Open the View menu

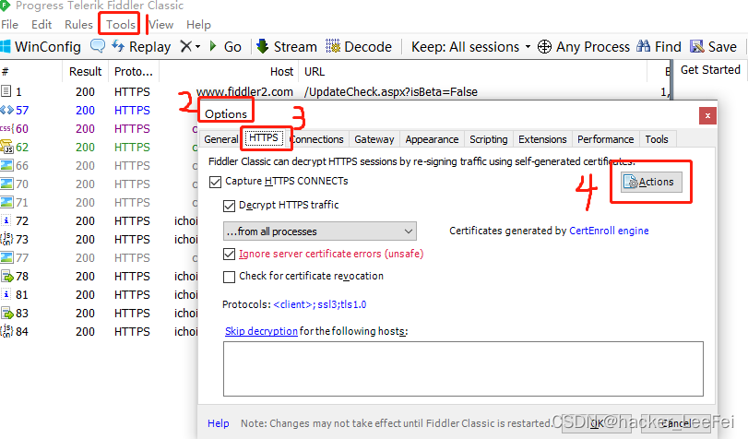tap(160, 24)
